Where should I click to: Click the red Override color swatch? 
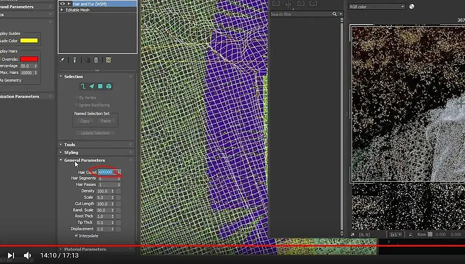(x=29, y=59)
